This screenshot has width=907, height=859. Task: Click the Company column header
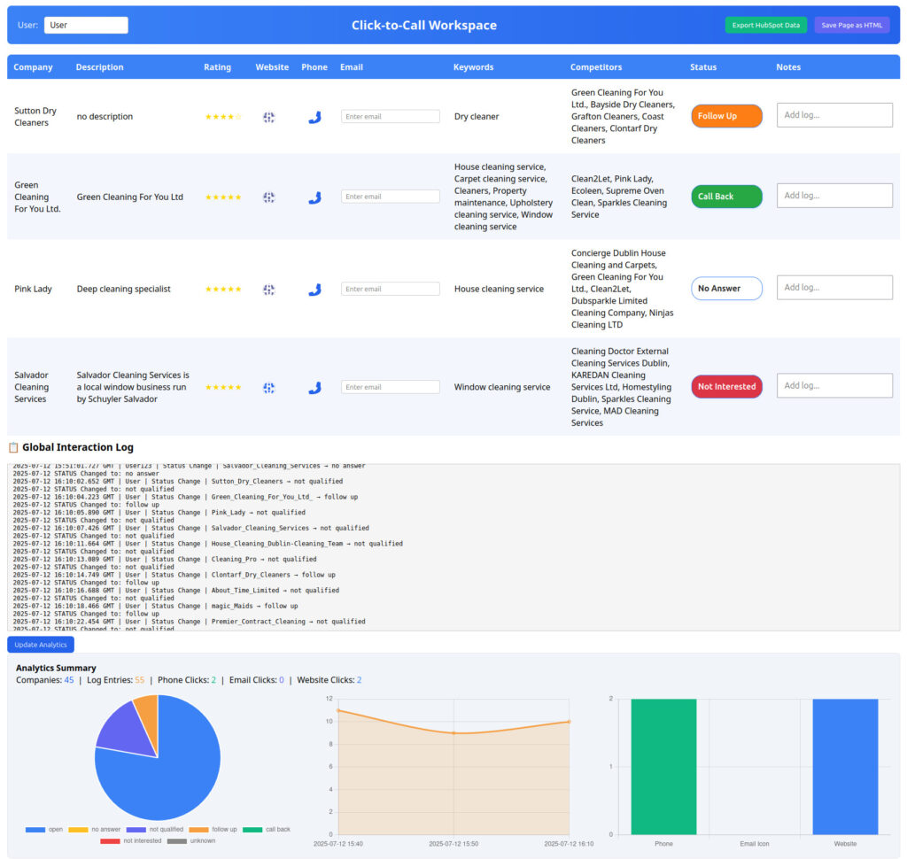pos(33,67)
